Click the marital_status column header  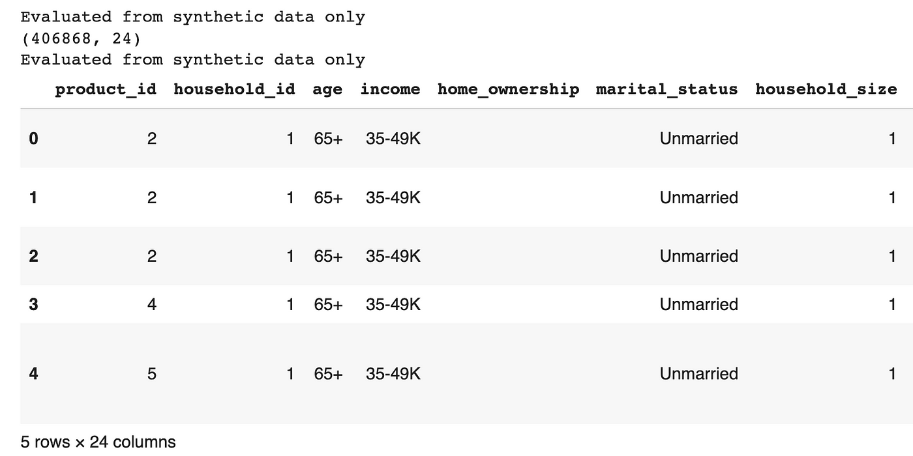(666, 89)
